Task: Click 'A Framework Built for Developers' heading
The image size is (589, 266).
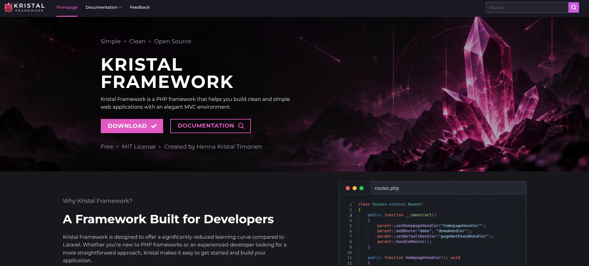Action: (168, 219)
